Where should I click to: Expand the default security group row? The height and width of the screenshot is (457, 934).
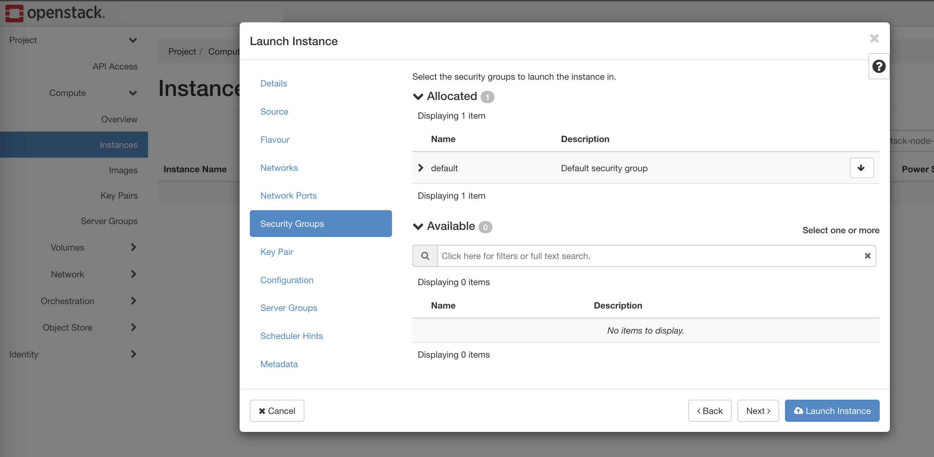coord(421,168)
